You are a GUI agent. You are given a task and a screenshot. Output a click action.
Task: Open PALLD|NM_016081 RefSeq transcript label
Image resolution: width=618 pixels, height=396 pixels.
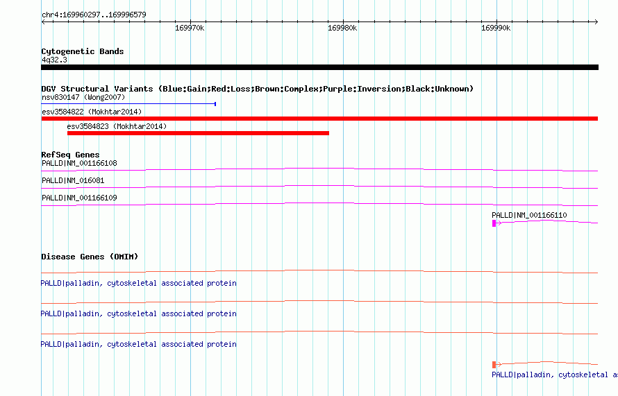click(73, 180)
